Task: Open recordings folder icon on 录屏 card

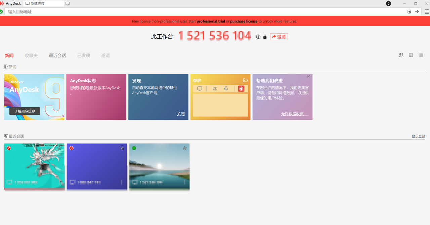Action: pyautogui.click(x=245, y=80)
